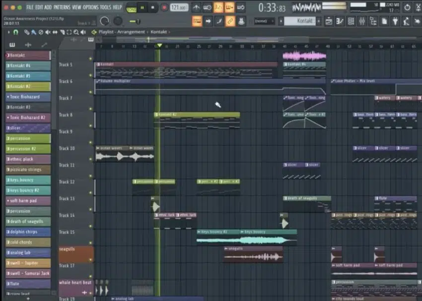This screenshot has width=422, height=301.
Task: Select ethnic pluck pattern in picker
Action: click(x=28, y=159)
